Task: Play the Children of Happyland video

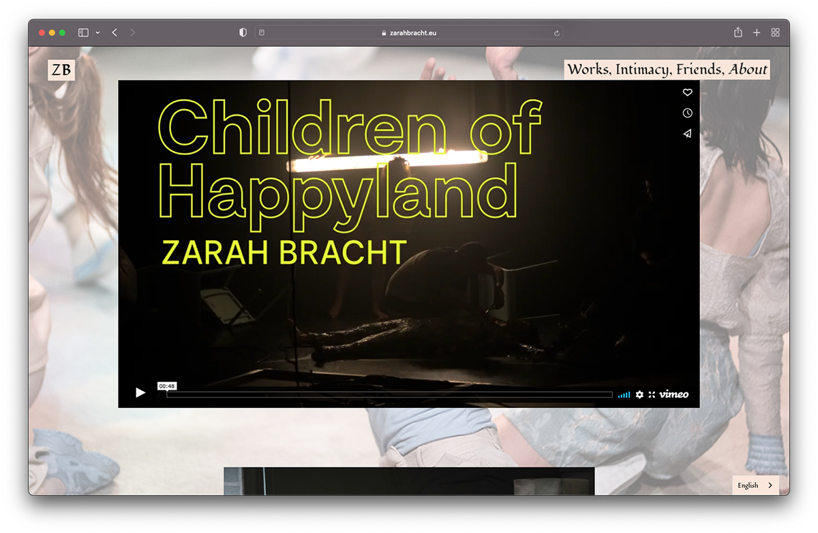Action: (140, 392)
